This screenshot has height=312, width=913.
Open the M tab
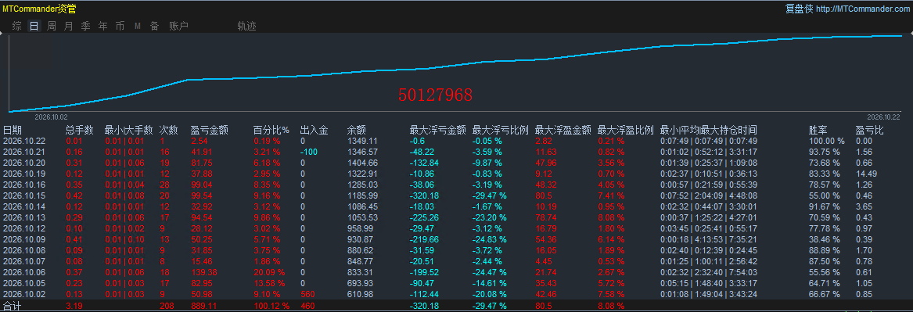pos(138,26)
